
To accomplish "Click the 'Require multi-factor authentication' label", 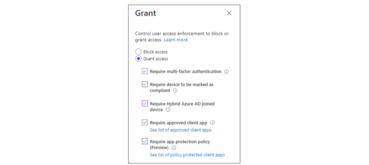I will coord(185,72).
